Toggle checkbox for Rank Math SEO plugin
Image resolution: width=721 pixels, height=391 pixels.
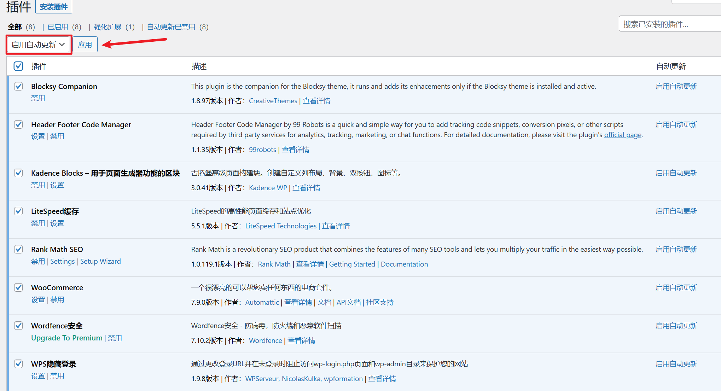pyautogui.click(x=18, y=249)
